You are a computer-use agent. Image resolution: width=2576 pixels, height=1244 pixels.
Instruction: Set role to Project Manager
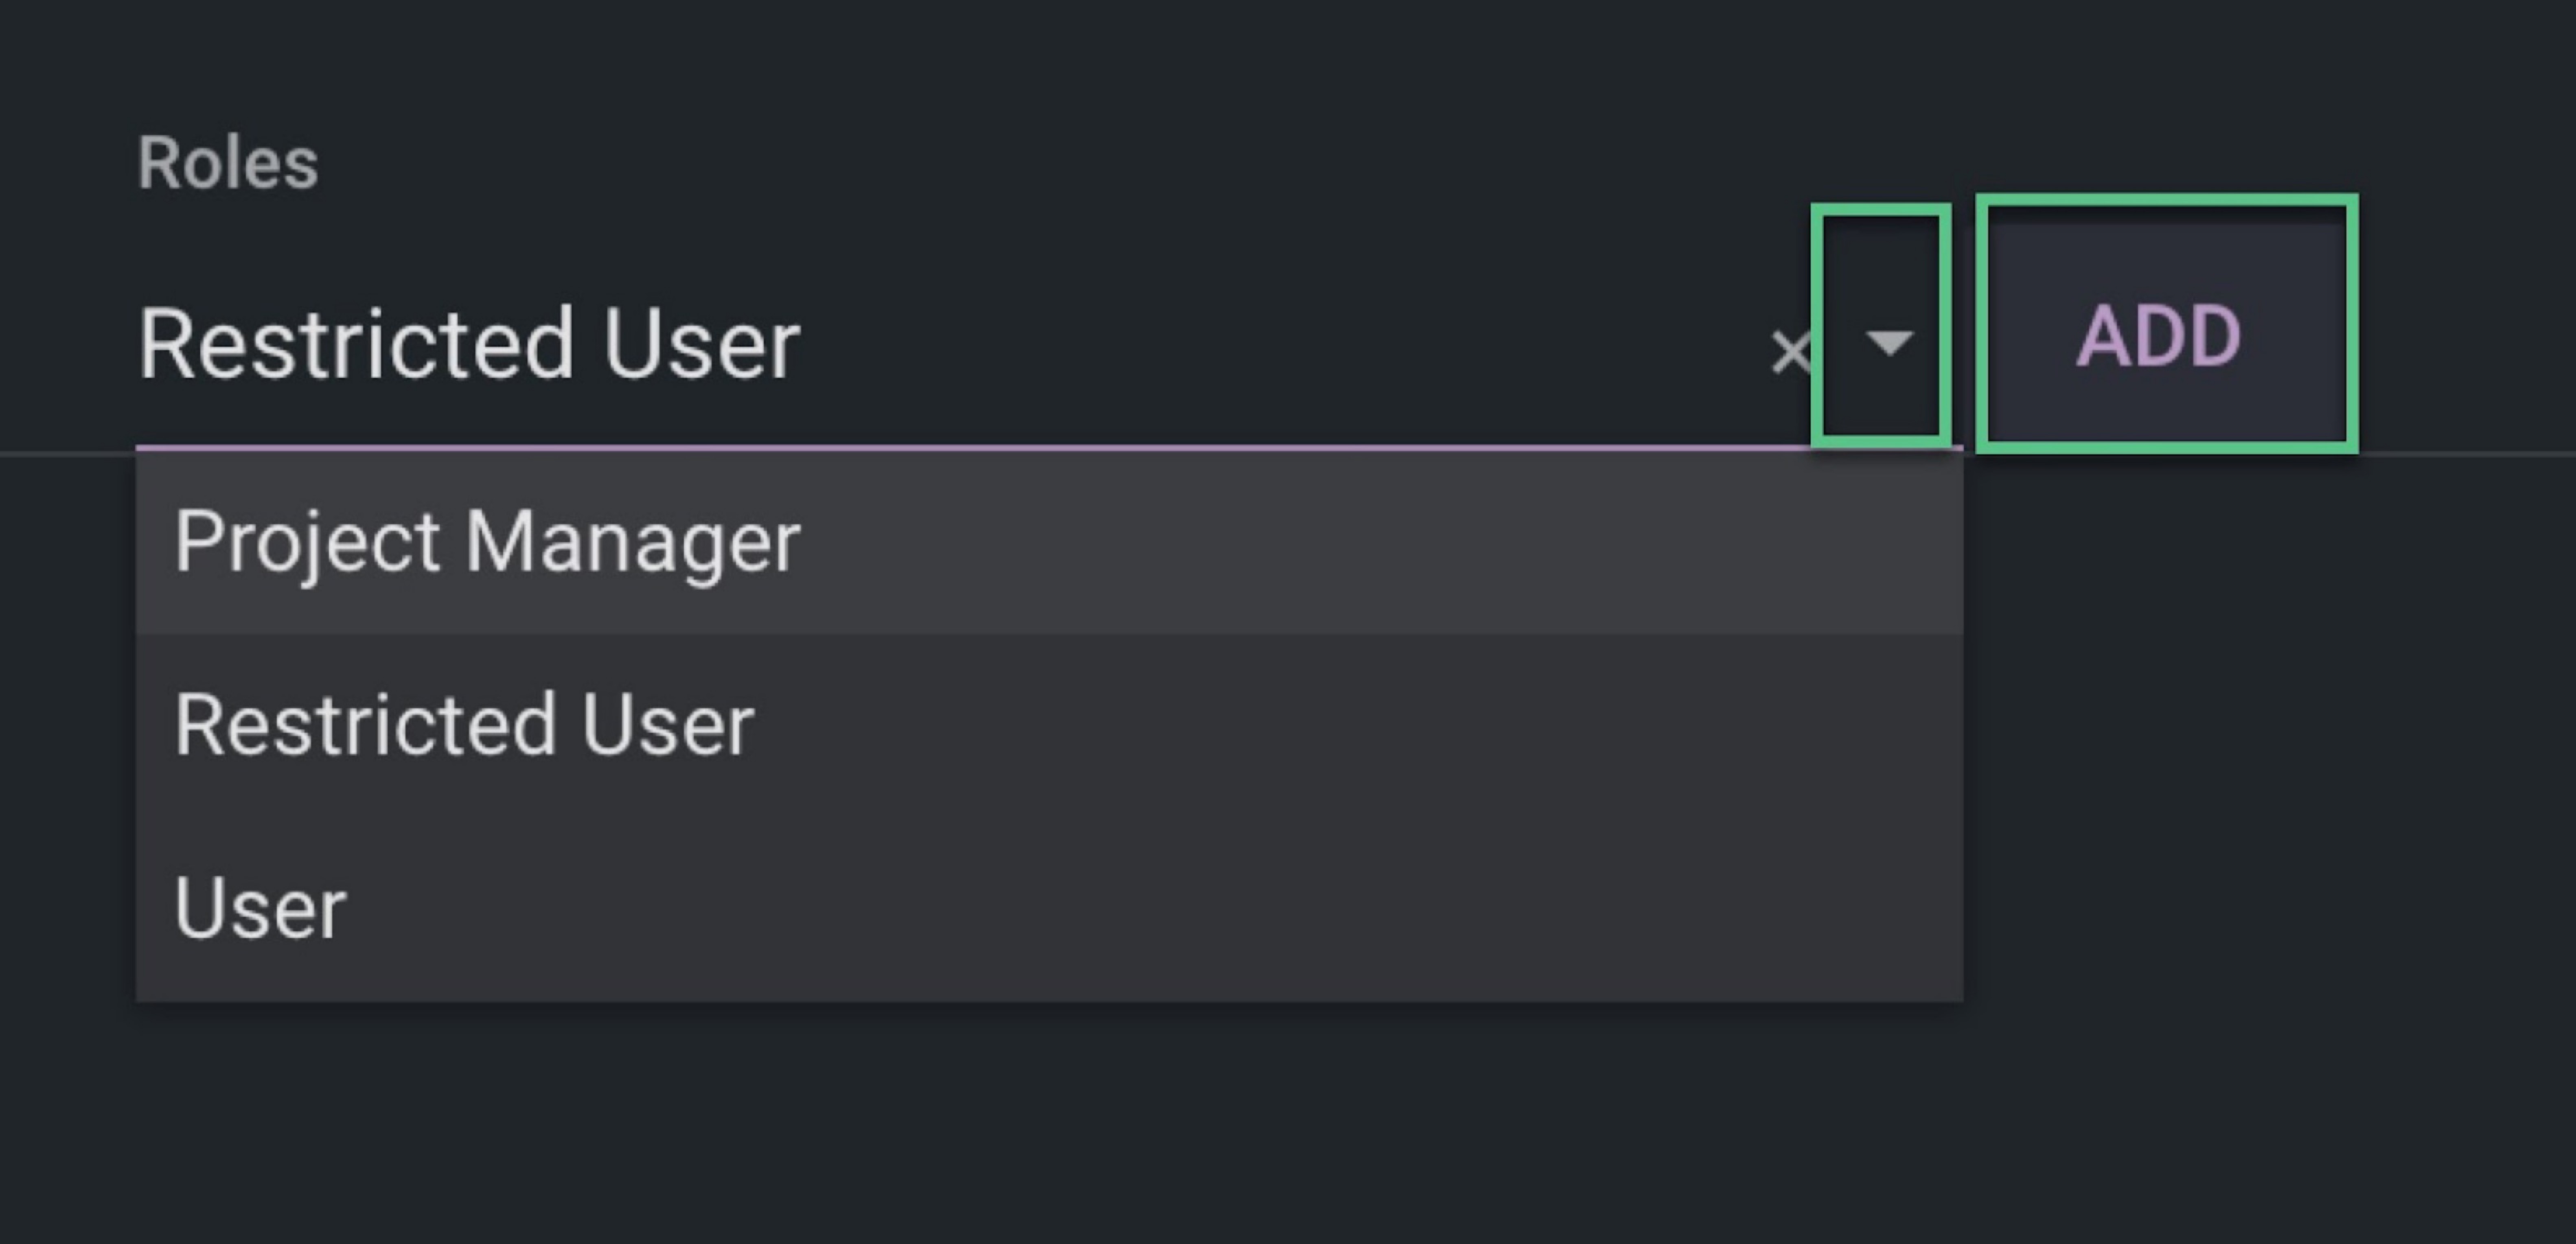click(487, 541)
